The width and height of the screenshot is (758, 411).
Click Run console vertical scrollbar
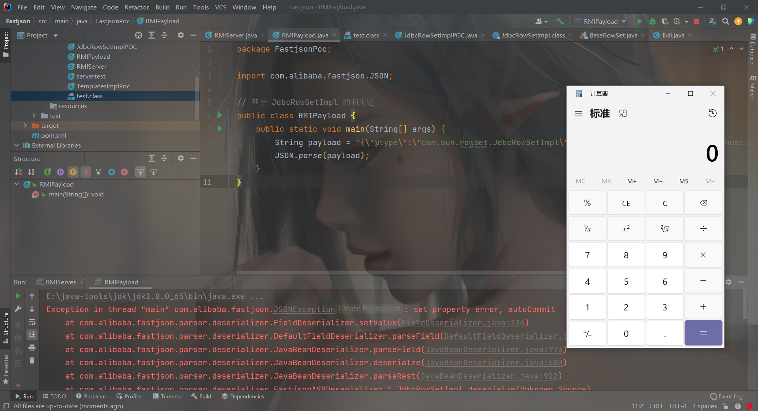coord(745,304)
